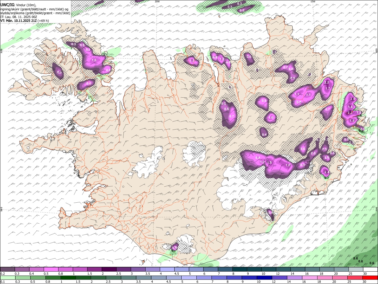Screen dimensions: 378x284
Task: Choose the light pink swatch between 16 and 18
Action: click(x=310, y=278)
